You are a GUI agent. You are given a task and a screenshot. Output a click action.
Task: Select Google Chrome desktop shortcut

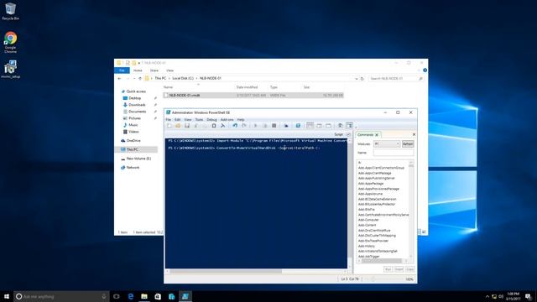[x=11, y=42]
